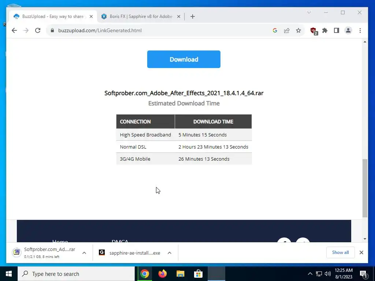Click the page vertical scrollbar thumb
375x281 pixels.
point(365,188)
